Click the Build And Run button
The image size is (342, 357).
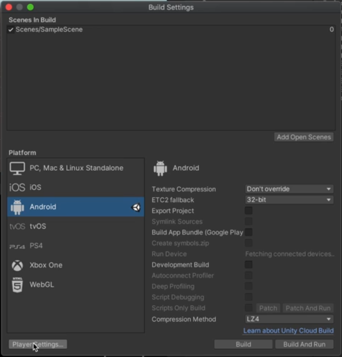[304, 344]
